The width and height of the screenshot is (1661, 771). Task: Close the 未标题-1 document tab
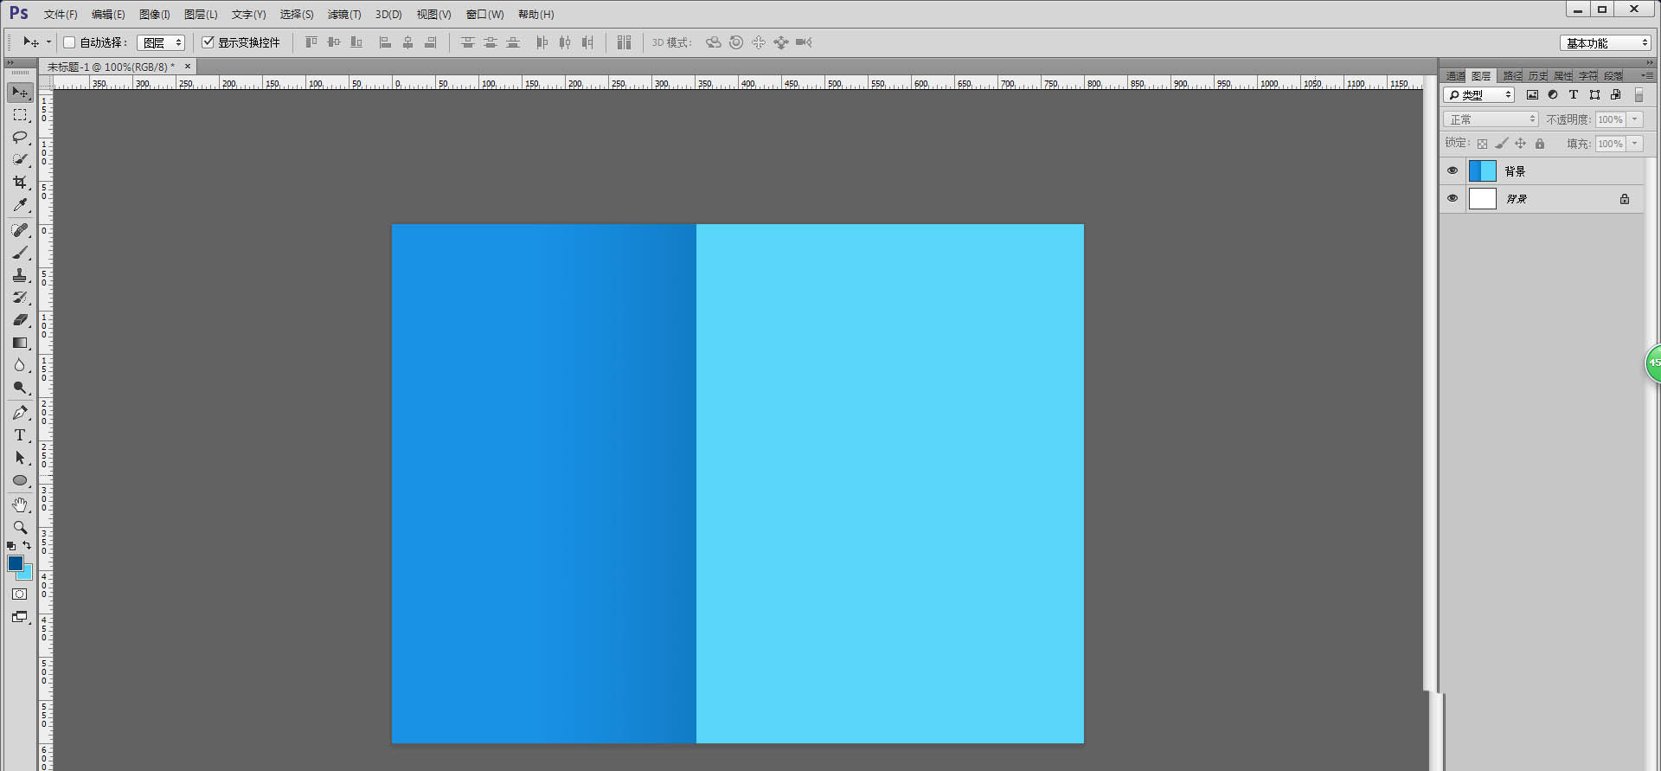[x=188, y=66]
